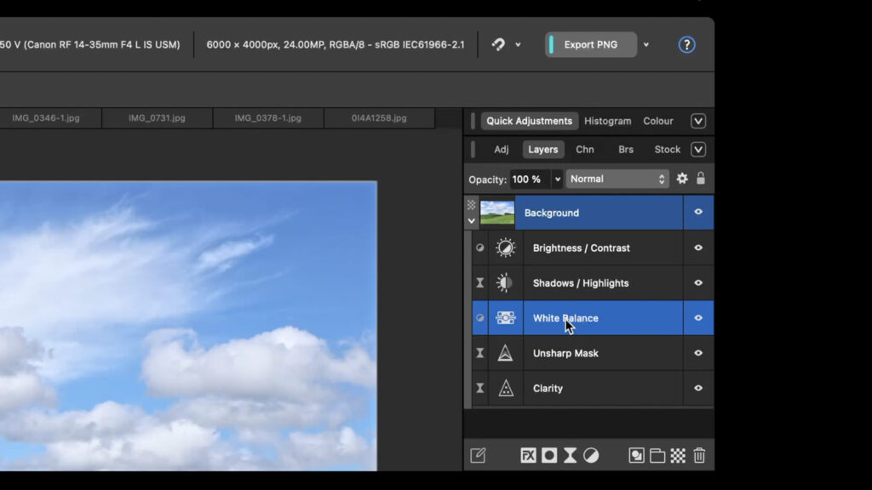Add a mask layer from the panel footer
The height and width of the screenshot is (490, 872).
[549, 455]
